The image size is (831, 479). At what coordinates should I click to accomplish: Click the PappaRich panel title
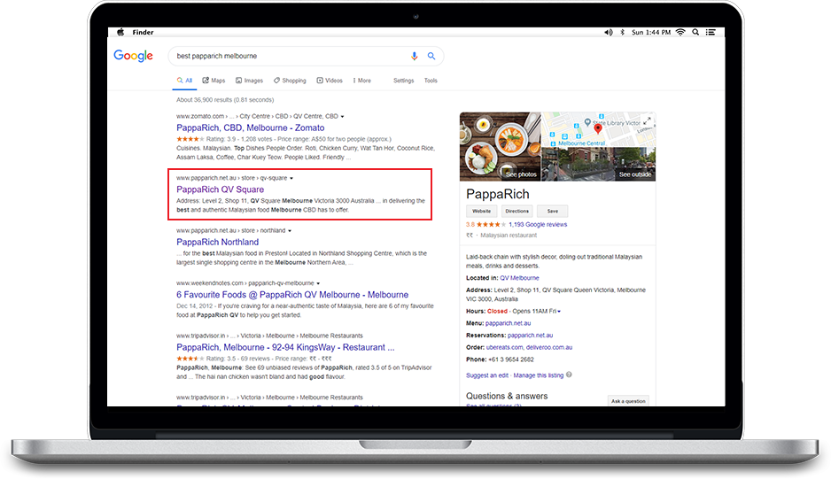[x=498, y=194]
